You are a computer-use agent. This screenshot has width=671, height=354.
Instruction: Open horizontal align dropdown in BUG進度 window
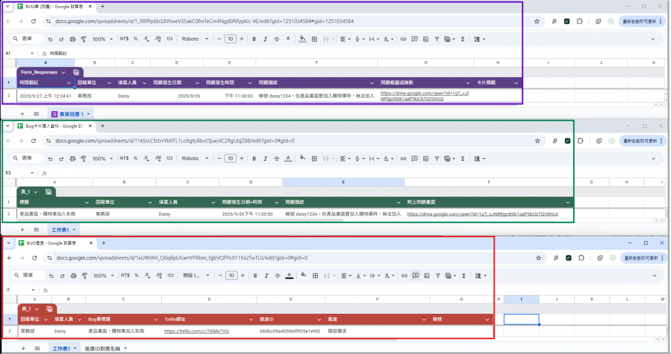346,276
